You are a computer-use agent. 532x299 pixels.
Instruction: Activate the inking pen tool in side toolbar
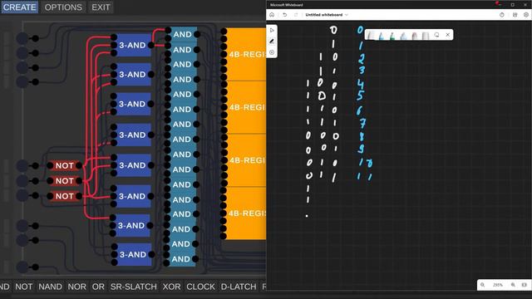pyautogui.click(x=272, y=42)
